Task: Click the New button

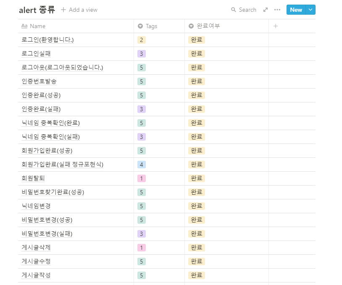Action: (x=296, y=10)
